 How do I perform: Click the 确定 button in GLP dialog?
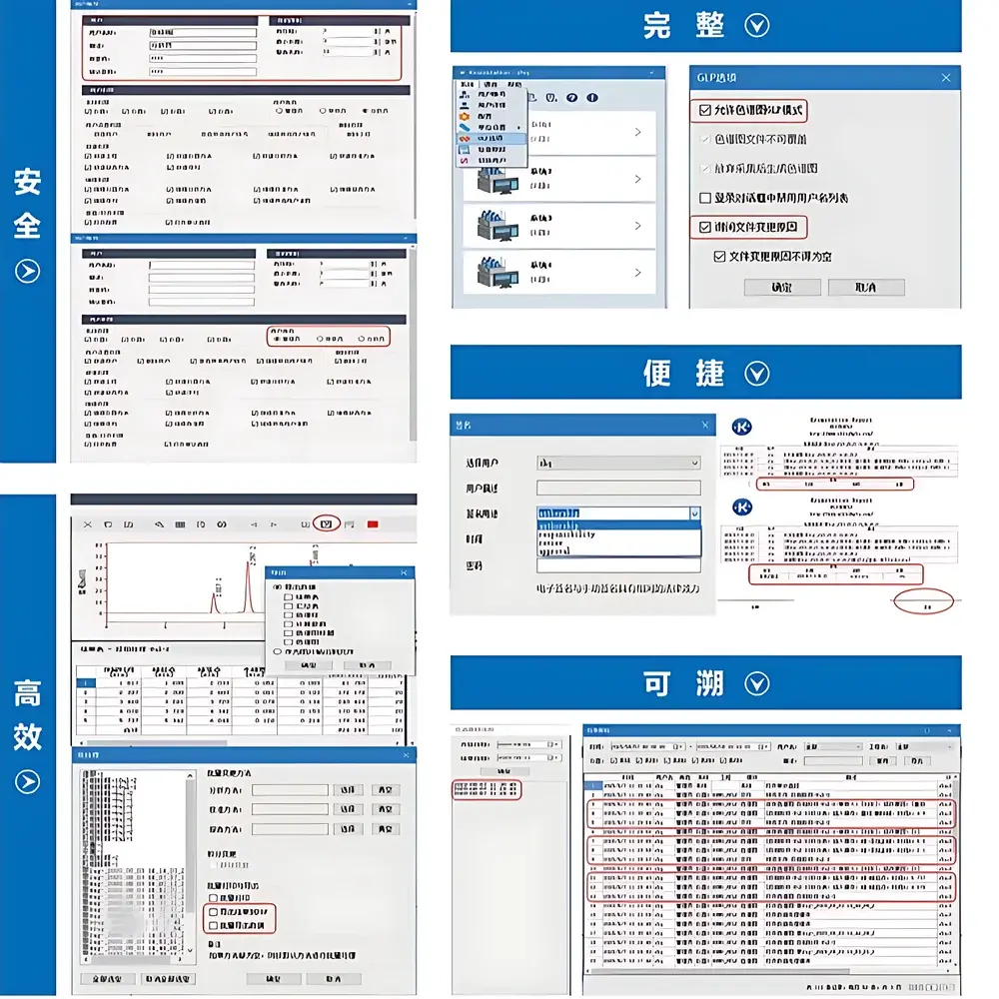click(x=782, y=288)
